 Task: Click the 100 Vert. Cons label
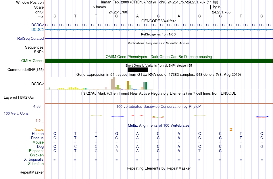(x=16, y=113)
